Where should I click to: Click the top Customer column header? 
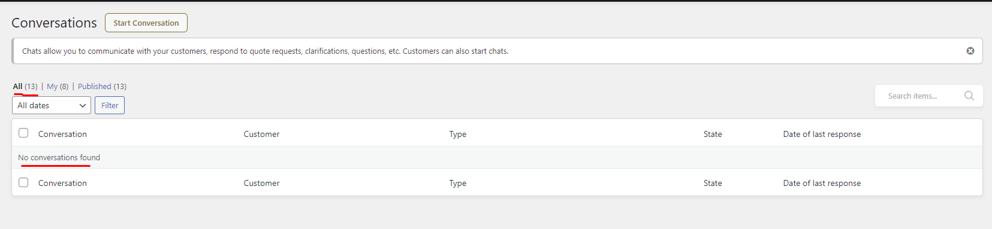click(261, 134)
